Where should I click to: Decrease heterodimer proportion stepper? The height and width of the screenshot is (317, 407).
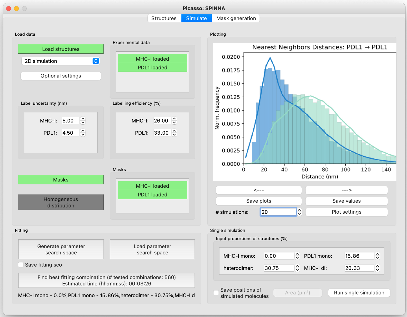click(x=297, y=270)
